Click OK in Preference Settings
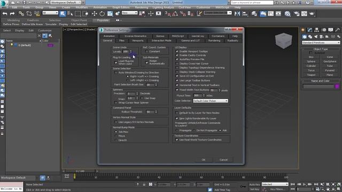This screenshot has height=192, width=342. coord(203,160)
